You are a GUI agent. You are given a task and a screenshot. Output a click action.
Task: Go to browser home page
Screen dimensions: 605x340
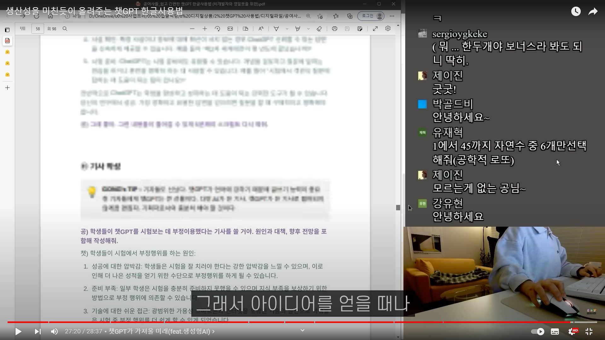tap(50, 16)
